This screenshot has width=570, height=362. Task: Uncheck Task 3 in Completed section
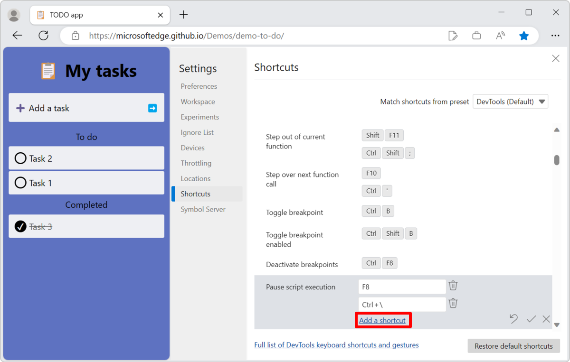pyautogui.click(x=20, y=226)
